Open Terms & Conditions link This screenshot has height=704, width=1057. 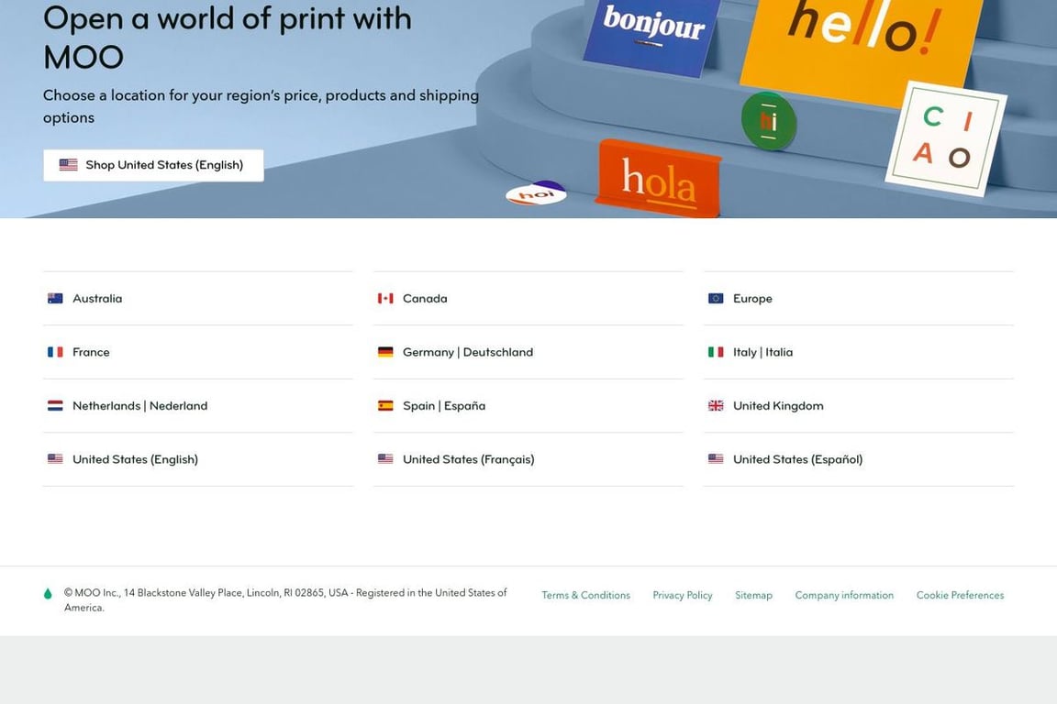click(585, 596)
